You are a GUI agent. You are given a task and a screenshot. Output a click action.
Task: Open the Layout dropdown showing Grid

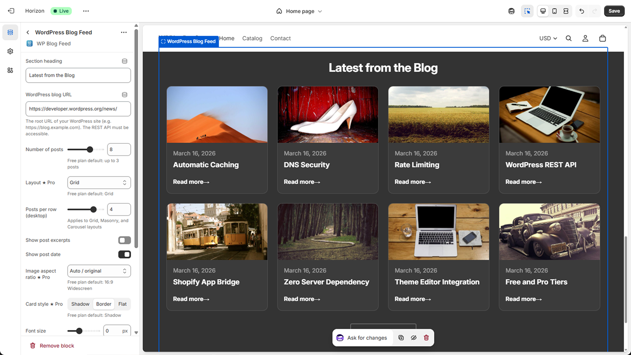[x=99, y=182]
